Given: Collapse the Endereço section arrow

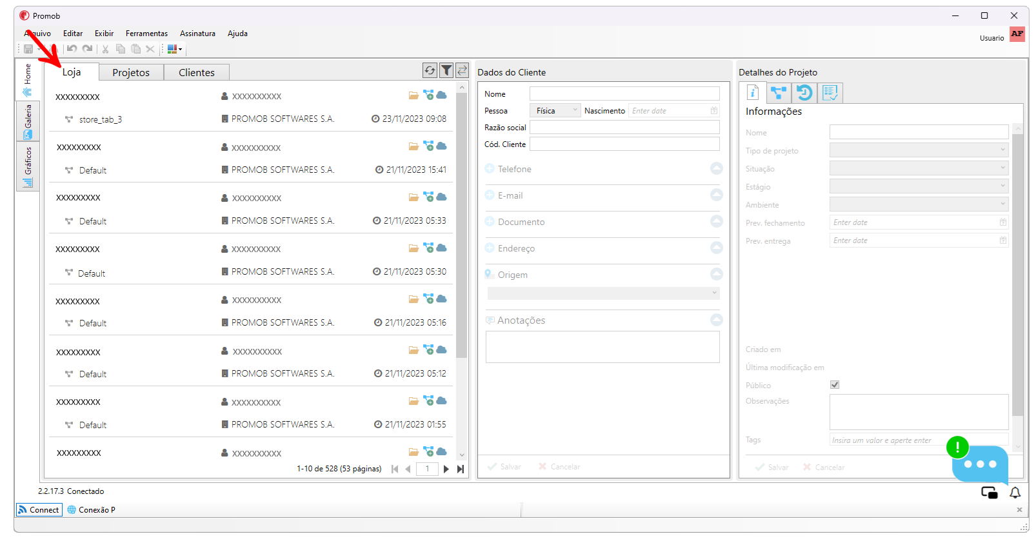Looking at the screenshot, I should tap(717, 248).
